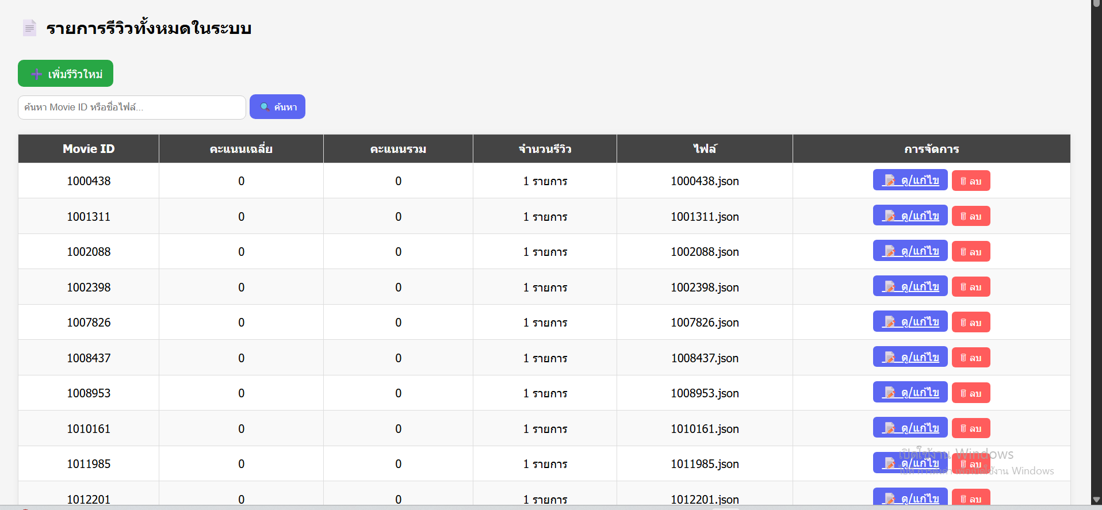Click file name 1000438.json
1102x510 pixels.
click(x=705, y=181)
